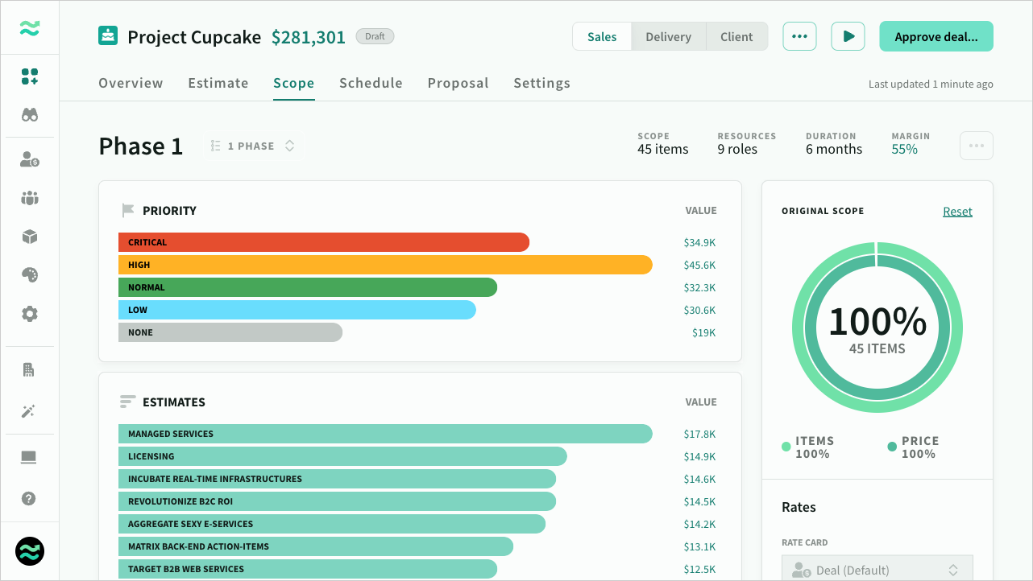
Task: Click the $17.8K managed services value
Action: (x=699, y=434)
